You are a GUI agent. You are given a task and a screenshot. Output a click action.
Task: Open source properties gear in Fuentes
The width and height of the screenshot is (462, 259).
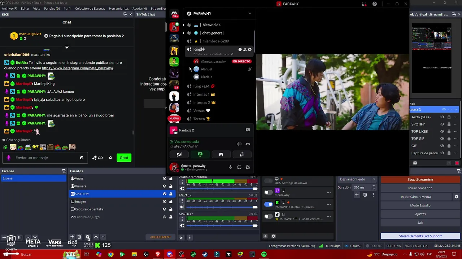tap(87, 237)
